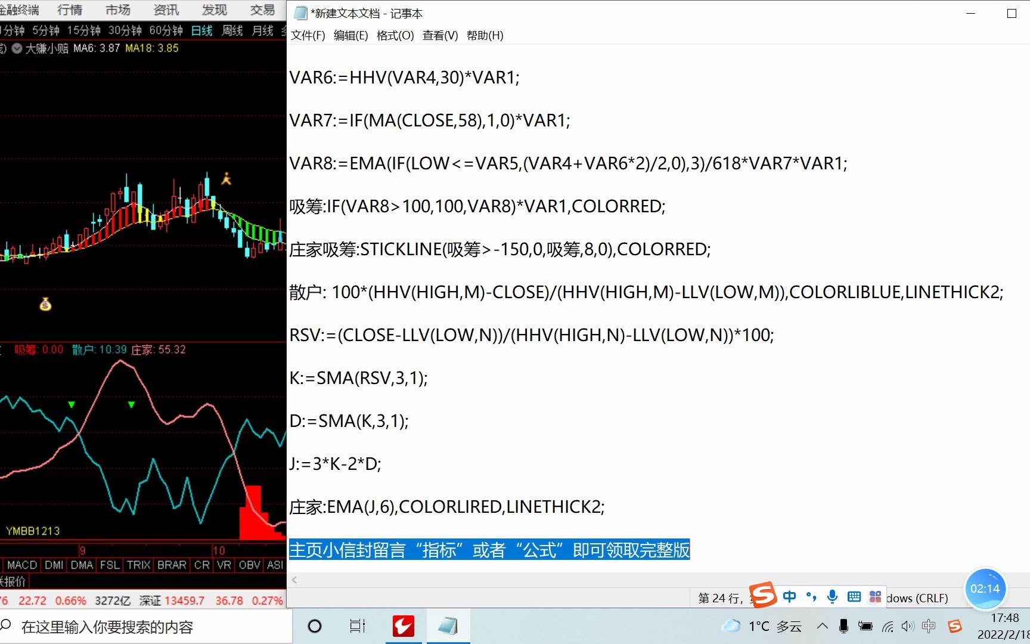This screenshot has height=644, width=1030.
Task: Select the VR indicator tab
Action: pos(224,565)
